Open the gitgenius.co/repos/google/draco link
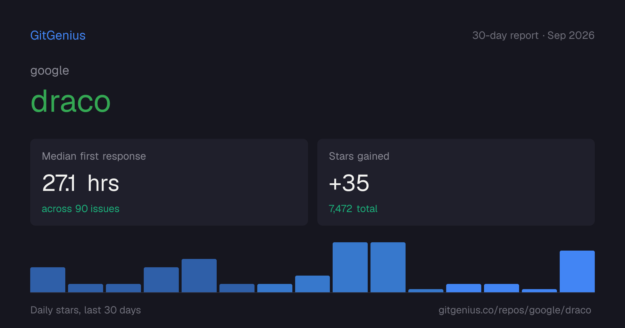The width and height of the screenshot is (625, 328). [x=515, y=310]
